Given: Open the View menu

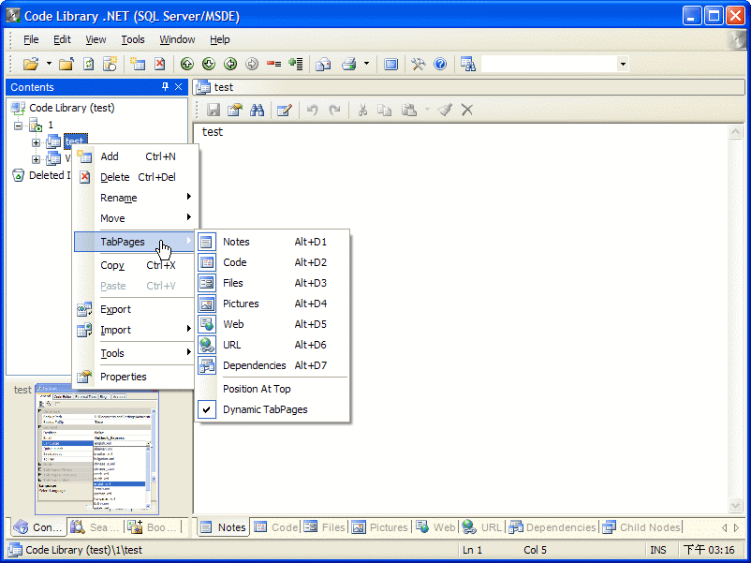Looking at the screenshot, I should pyautogui.click(x=96, y=39).
